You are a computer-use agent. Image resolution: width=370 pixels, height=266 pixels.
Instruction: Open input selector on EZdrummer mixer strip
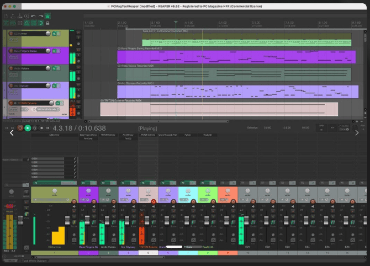coord(51,200)
